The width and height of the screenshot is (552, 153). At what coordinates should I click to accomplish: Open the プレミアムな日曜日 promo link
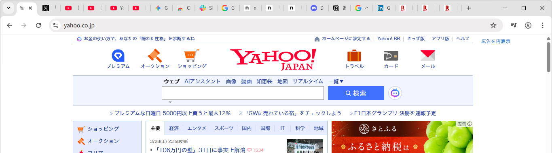point(172,114)
